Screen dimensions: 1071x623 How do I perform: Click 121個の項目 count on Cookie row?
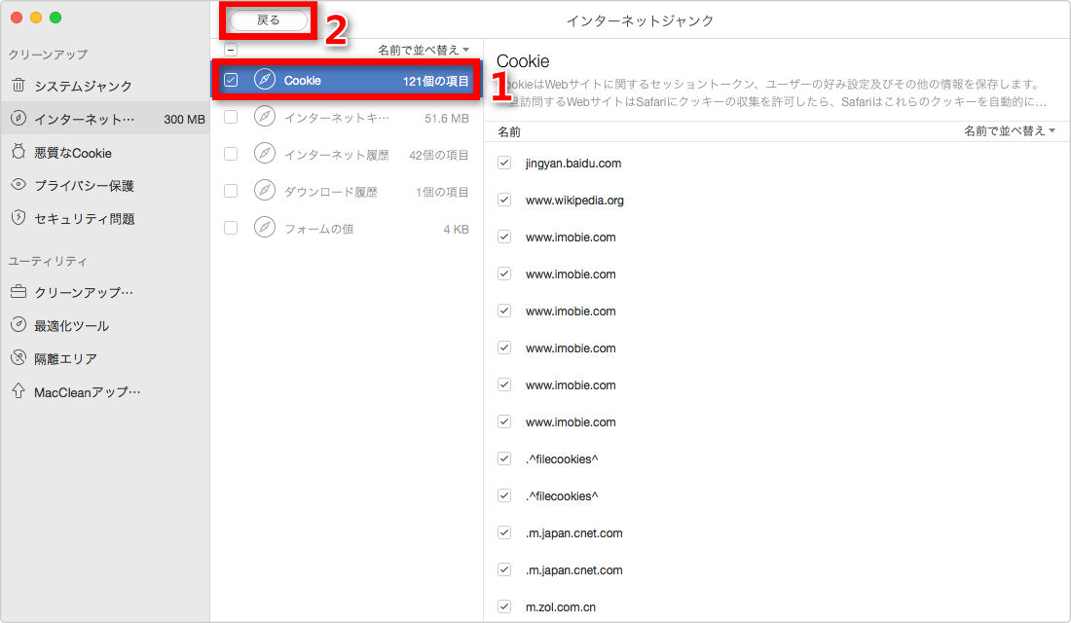436,81
